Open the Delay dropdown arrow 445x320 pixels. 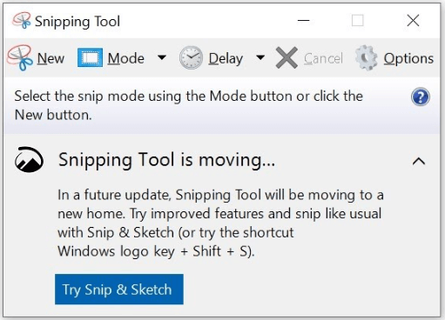click(260, 57)
